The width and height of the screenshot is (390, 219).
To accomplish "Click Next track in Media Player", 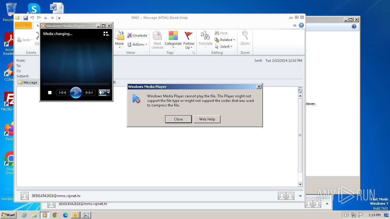I will point(89,93).
